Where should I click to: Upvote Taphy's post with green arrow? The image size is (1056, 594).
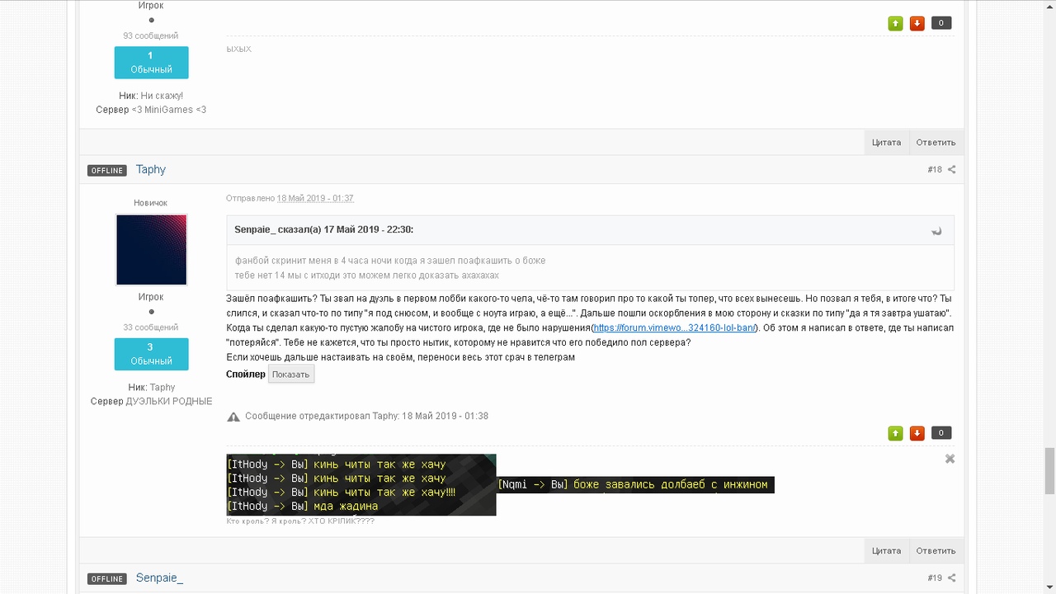pos(895,433)
